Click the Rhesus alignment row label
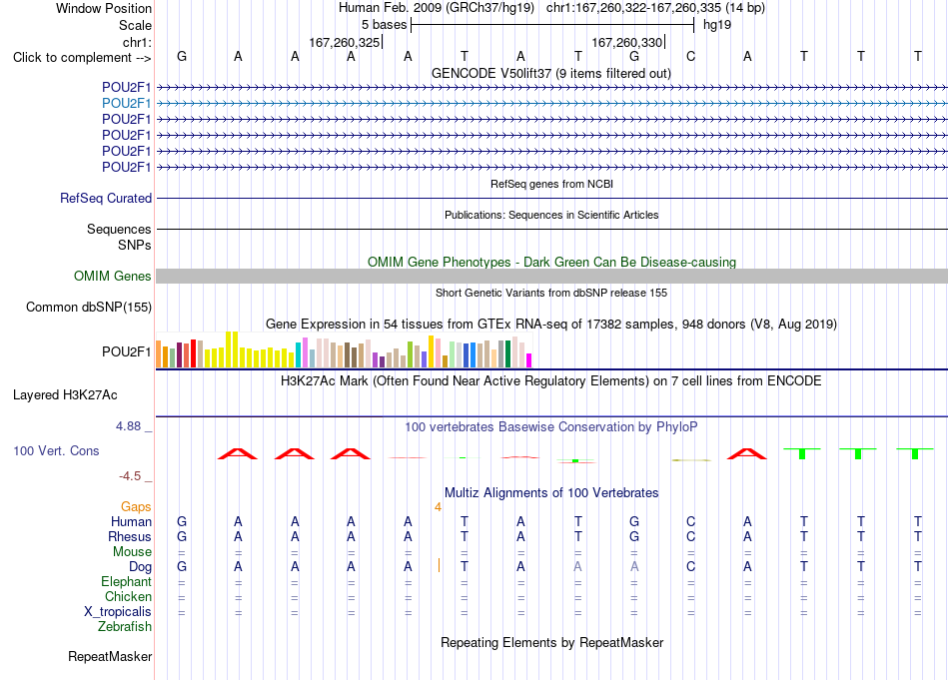Image resolution: width=949 pixels, height=680 pixels. click(x=130, y=536)
